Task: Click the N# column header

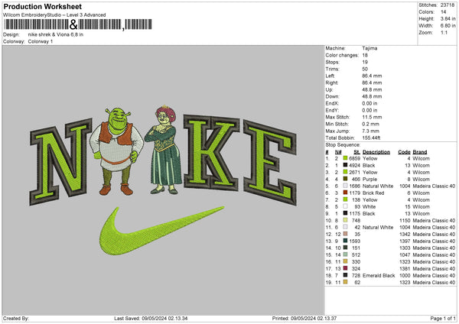Action: (338, 152)
